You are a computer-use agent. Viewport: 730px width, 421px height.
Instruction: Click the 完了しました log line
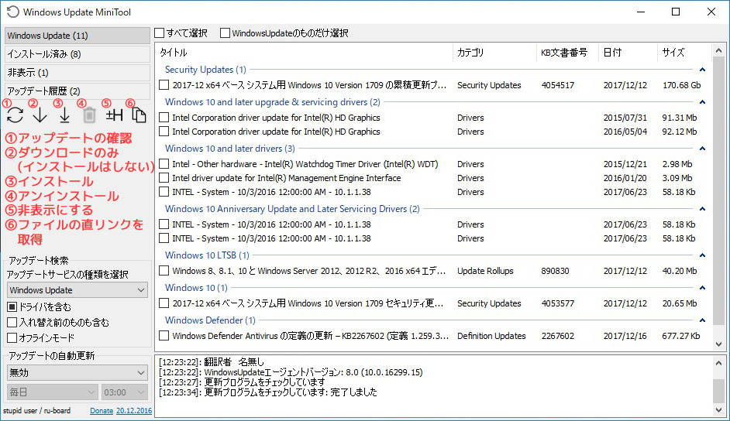[267, 392]
